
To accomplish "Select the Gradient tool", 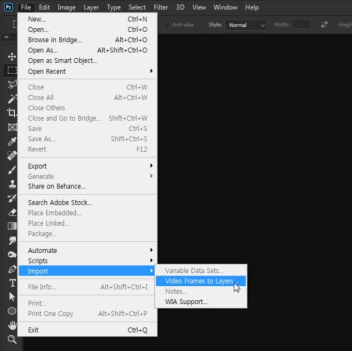I will (12, 226).
